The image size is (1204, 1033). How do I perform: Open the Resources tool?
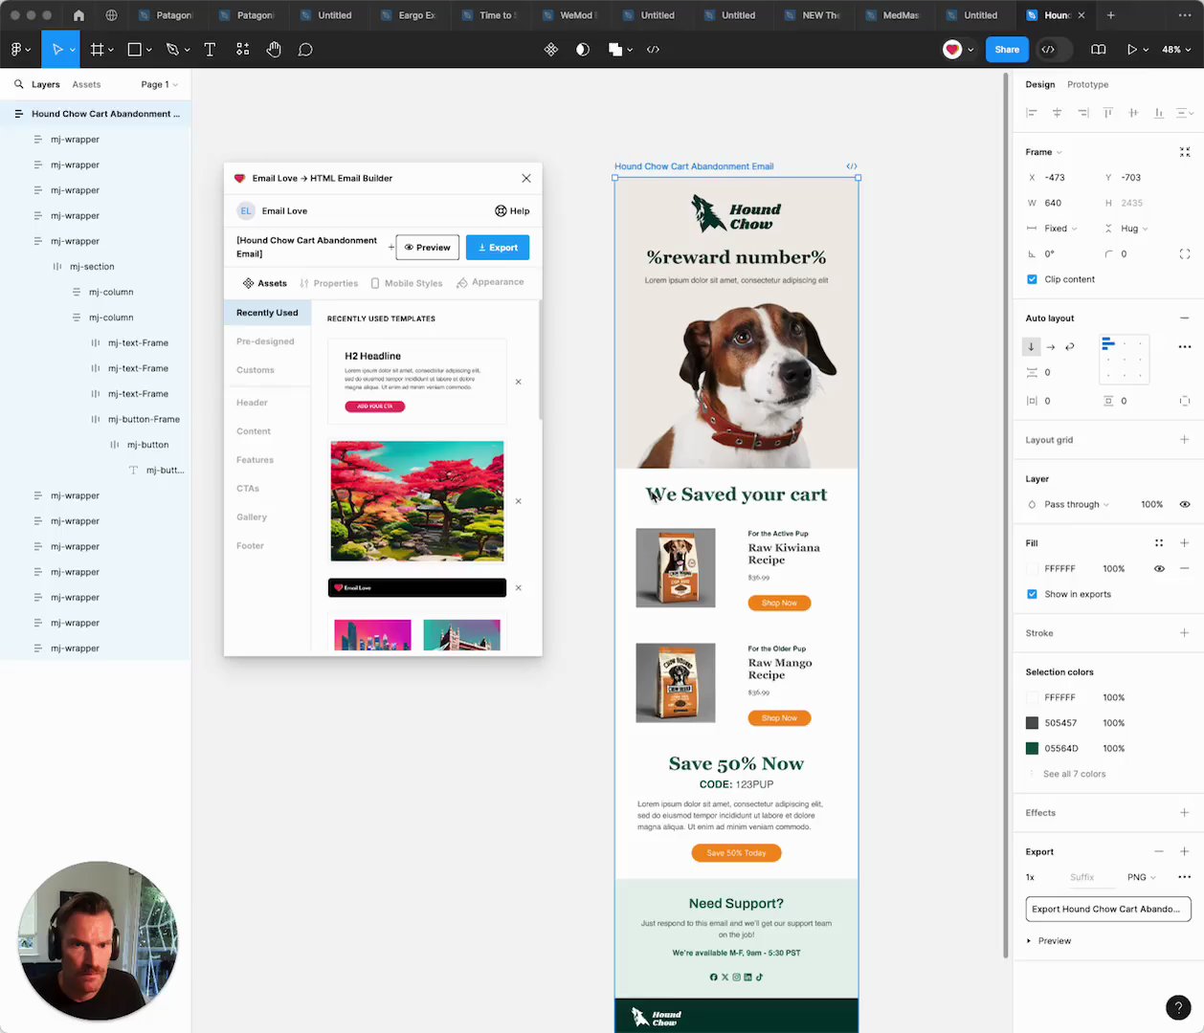tap(242, 49)
